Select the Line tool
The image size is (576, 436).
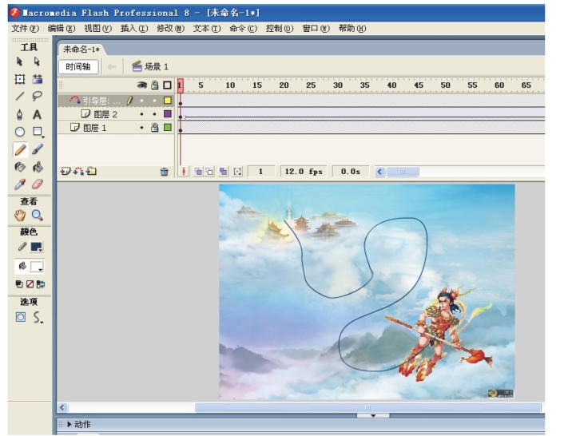point(19,97)
